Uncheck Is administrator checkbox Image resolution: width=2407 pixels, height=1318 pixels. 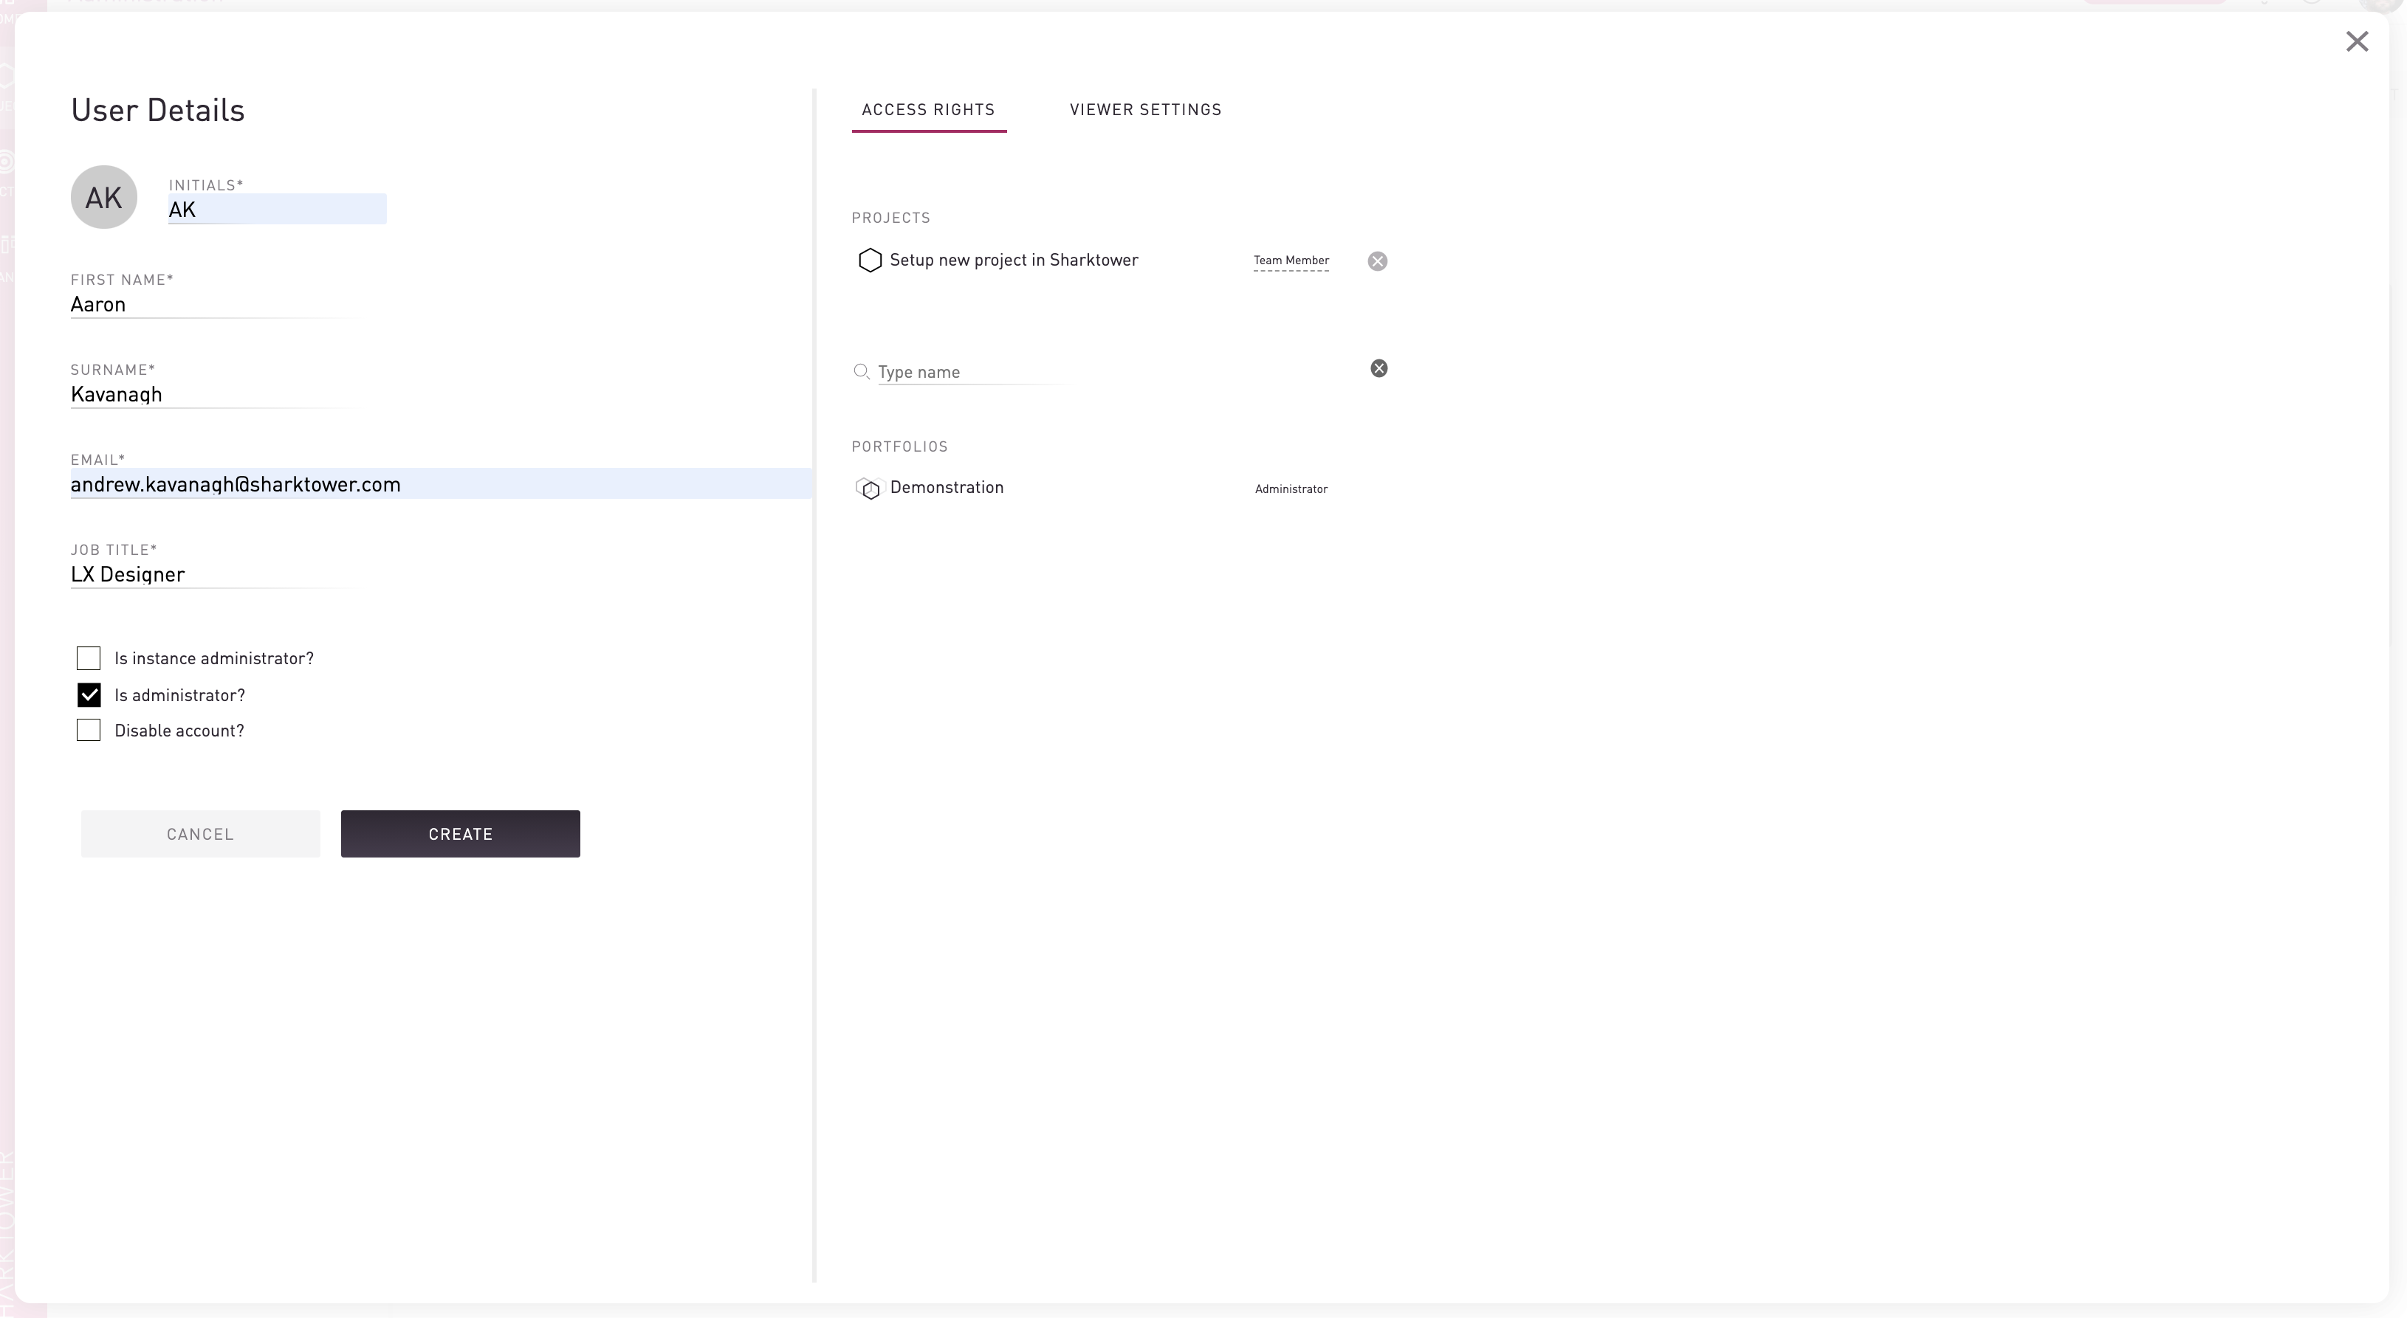[x=89, y=695]
